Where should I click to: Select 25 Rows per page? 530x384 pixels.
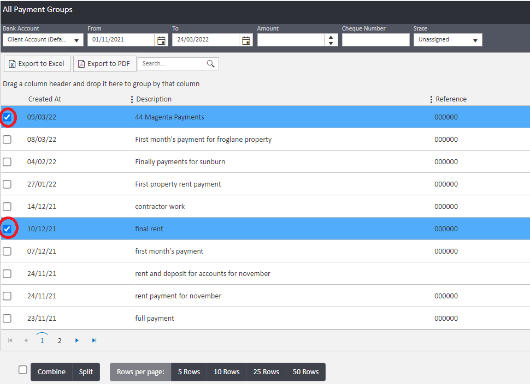coord(266,372)
